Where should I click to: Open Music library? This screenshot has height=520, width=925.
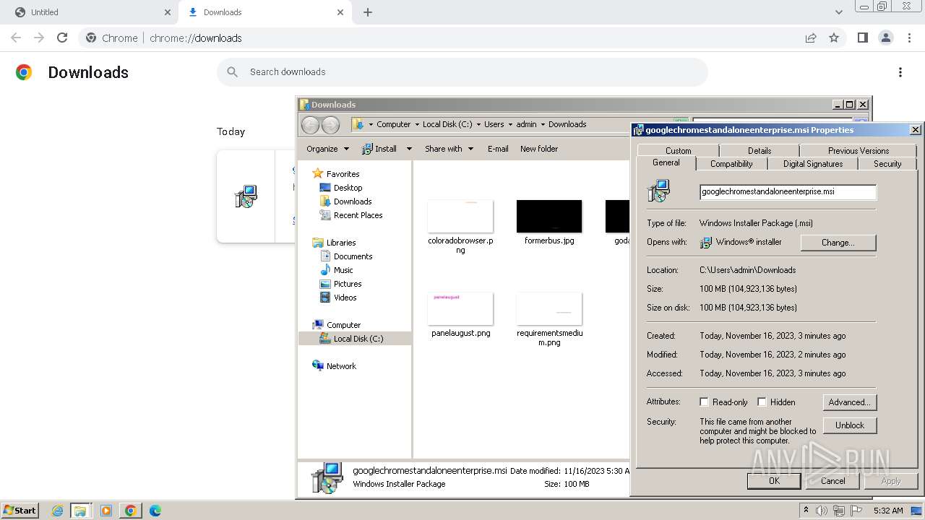pos(343,270)
